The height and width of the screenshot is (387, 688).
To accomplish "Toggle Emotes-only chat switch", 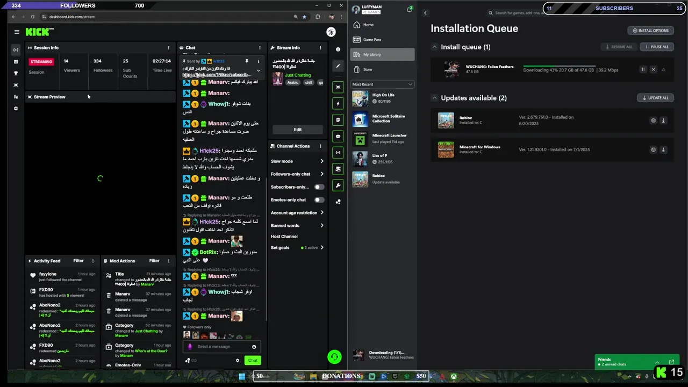I will pyautogui.click(x=319, y=200).
